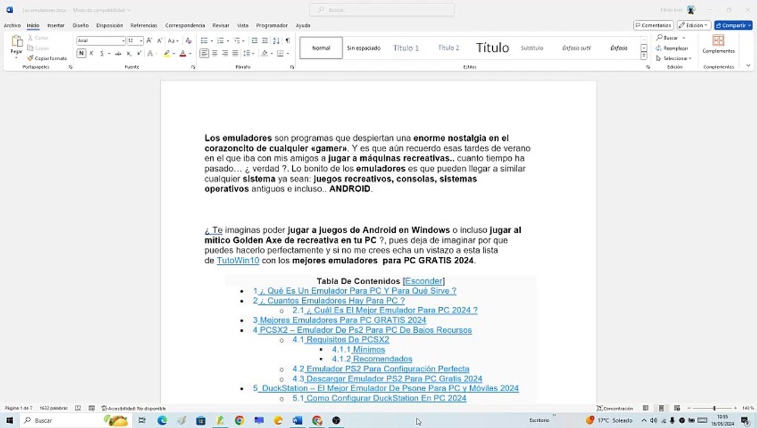The width and height of the screenshot is (757, 428).
Task: Open the Disposición ribbon tab
Action: coord(110,26)
